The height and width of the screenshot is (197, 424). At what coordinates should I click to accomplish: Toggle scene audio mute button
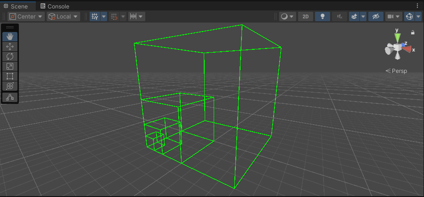339,16
